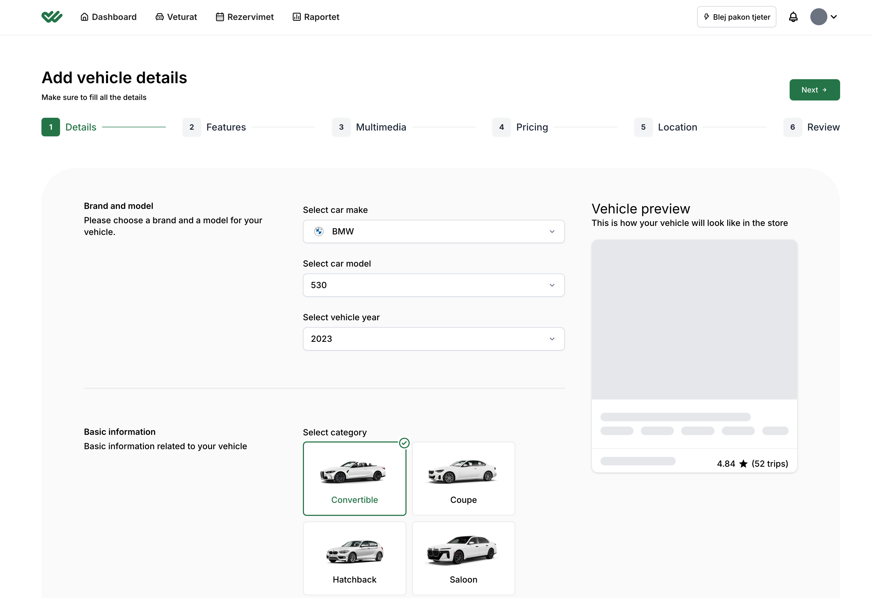Screen dimensions: 872x598
Task: Choose Hatchback as vehicle category
Action: (x=354, y=558)
